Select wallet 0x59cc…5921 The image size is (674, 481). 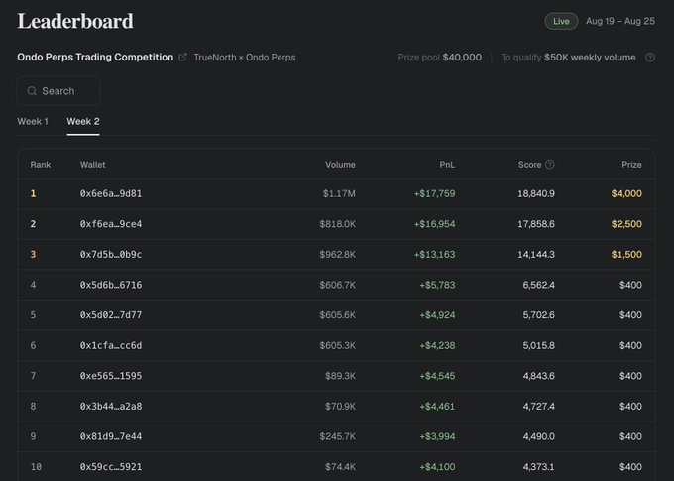click(111, 466)
